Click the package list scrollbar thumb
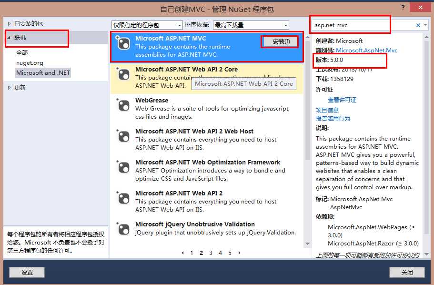This screenshot has width=434, height=285. coord(307,100)
